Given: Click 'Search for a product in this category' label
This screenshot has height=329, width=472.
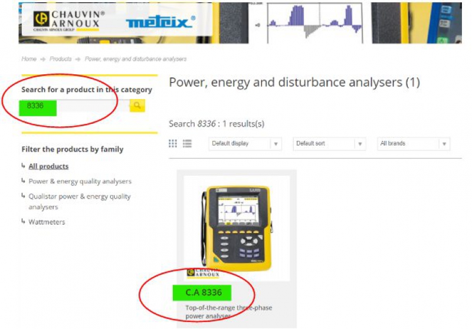Looking at the screenshot, I should (x=87, y=90).
